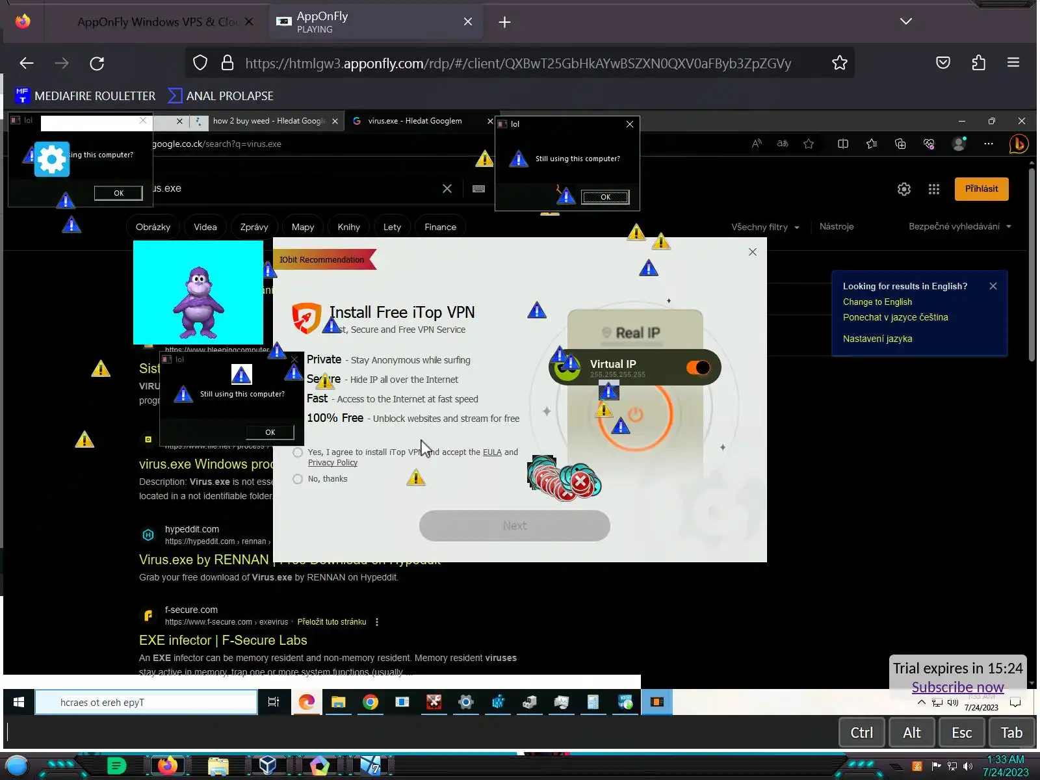Bookmark the AppOnFly page with the star
The height and width of the screenshot is (780, 1040).
(839, 63)
